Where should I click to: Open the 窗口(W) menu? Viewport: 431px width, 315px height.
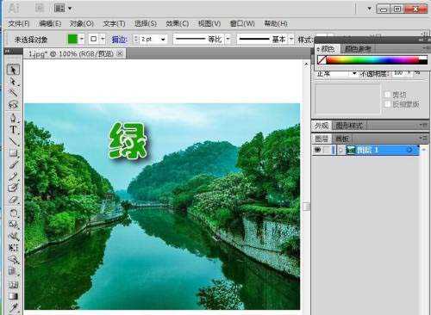242,23
